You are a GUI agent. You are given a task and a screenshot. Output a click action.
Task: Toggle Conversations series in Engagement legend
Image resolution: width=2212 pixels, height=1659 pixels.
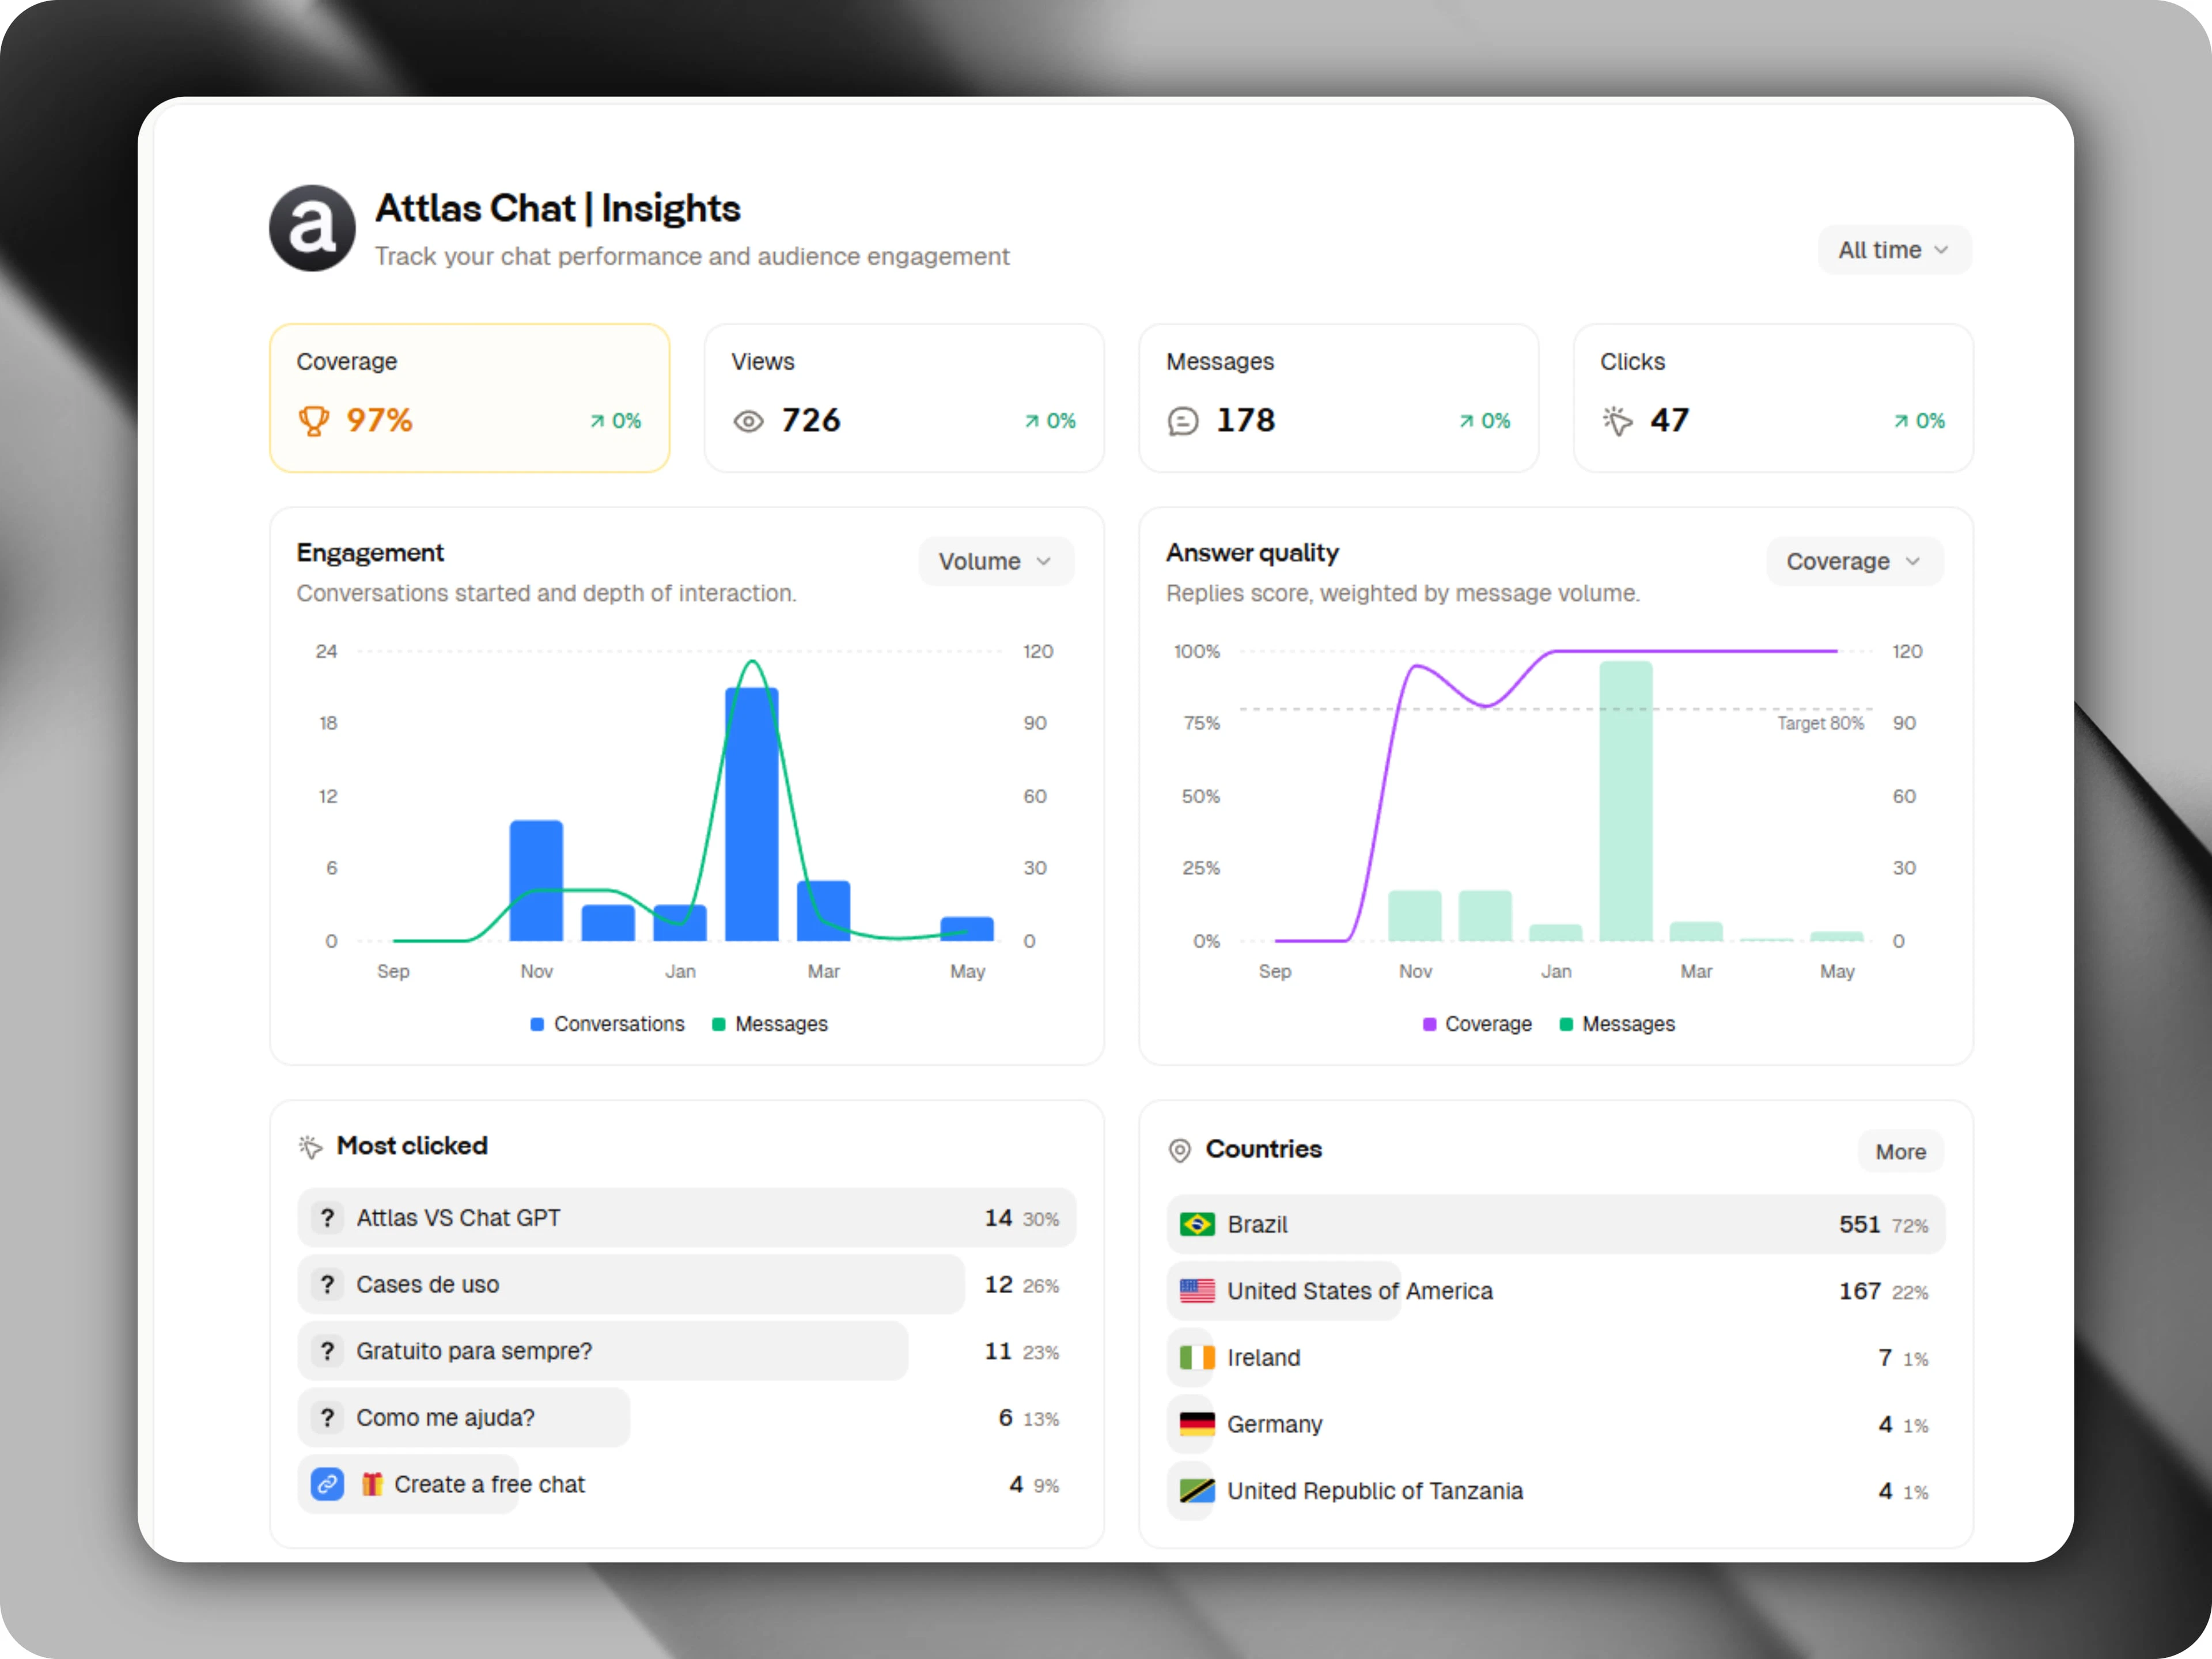coord(608,1024)
